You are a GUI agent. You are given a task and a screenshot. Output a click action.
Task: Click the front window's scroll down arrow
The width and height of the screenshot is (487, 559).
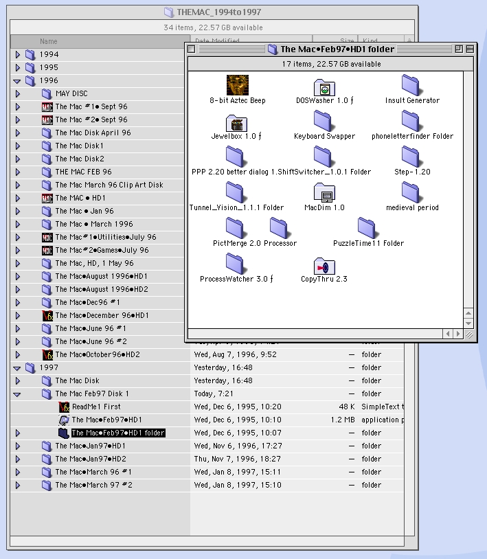(468, 323)
